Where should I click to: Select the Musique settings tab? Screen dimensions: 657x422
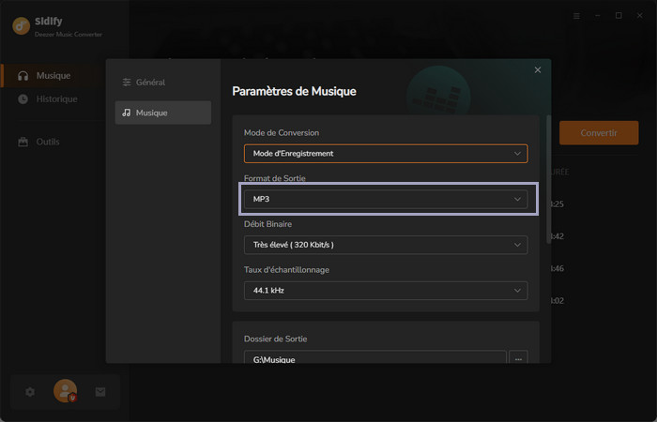click(163, 113)
